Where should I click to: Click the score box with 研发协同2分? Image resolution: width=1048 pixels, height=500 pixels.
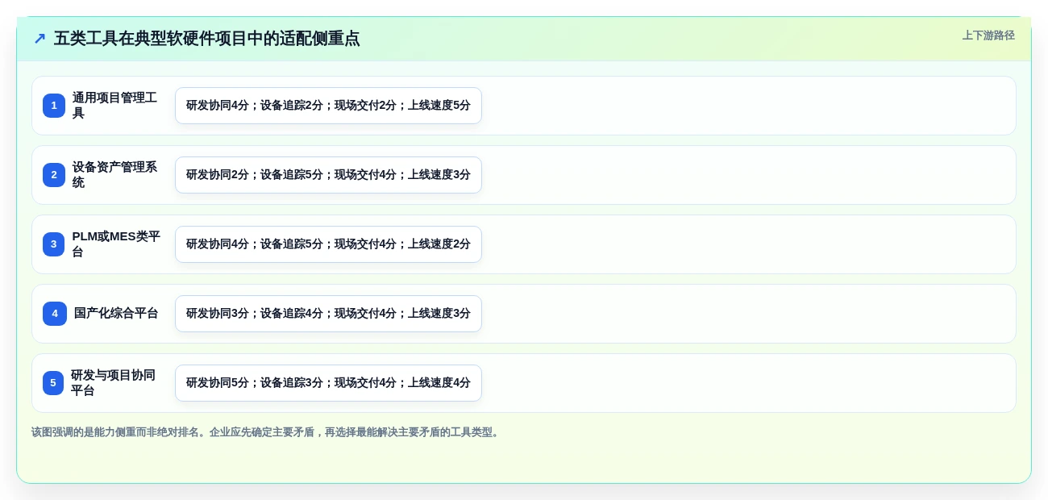pyautogui.click(x=328, y=175)
